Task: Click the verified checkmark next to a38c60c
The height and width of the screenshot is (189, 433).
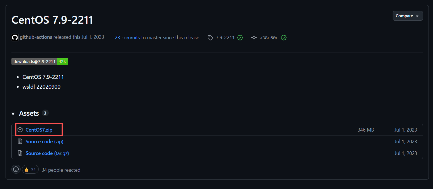Action: point(283,37)
